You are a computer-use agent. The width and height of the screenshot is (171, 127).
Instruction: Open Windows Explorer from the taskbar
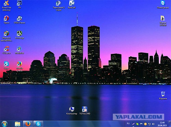[x=17, y=124]
